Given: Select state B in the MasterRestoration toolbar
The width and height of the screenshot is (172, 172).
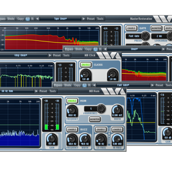Looking at the screenshot, I should (x=33, y=19).
